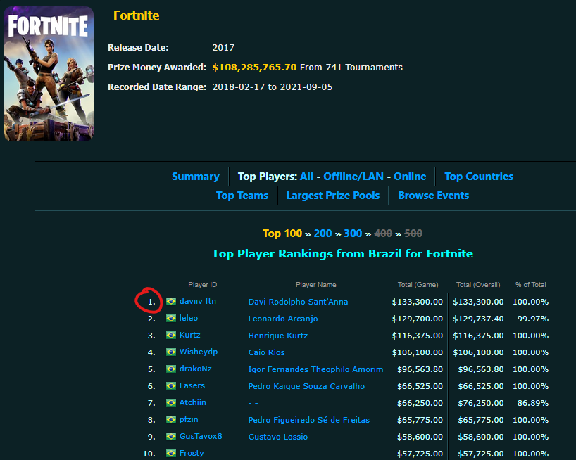This screenshot has width=576, height=460.
Task: Click the 86.89% percentage cell
Action: pyautogui.click(x=532, y=403)
